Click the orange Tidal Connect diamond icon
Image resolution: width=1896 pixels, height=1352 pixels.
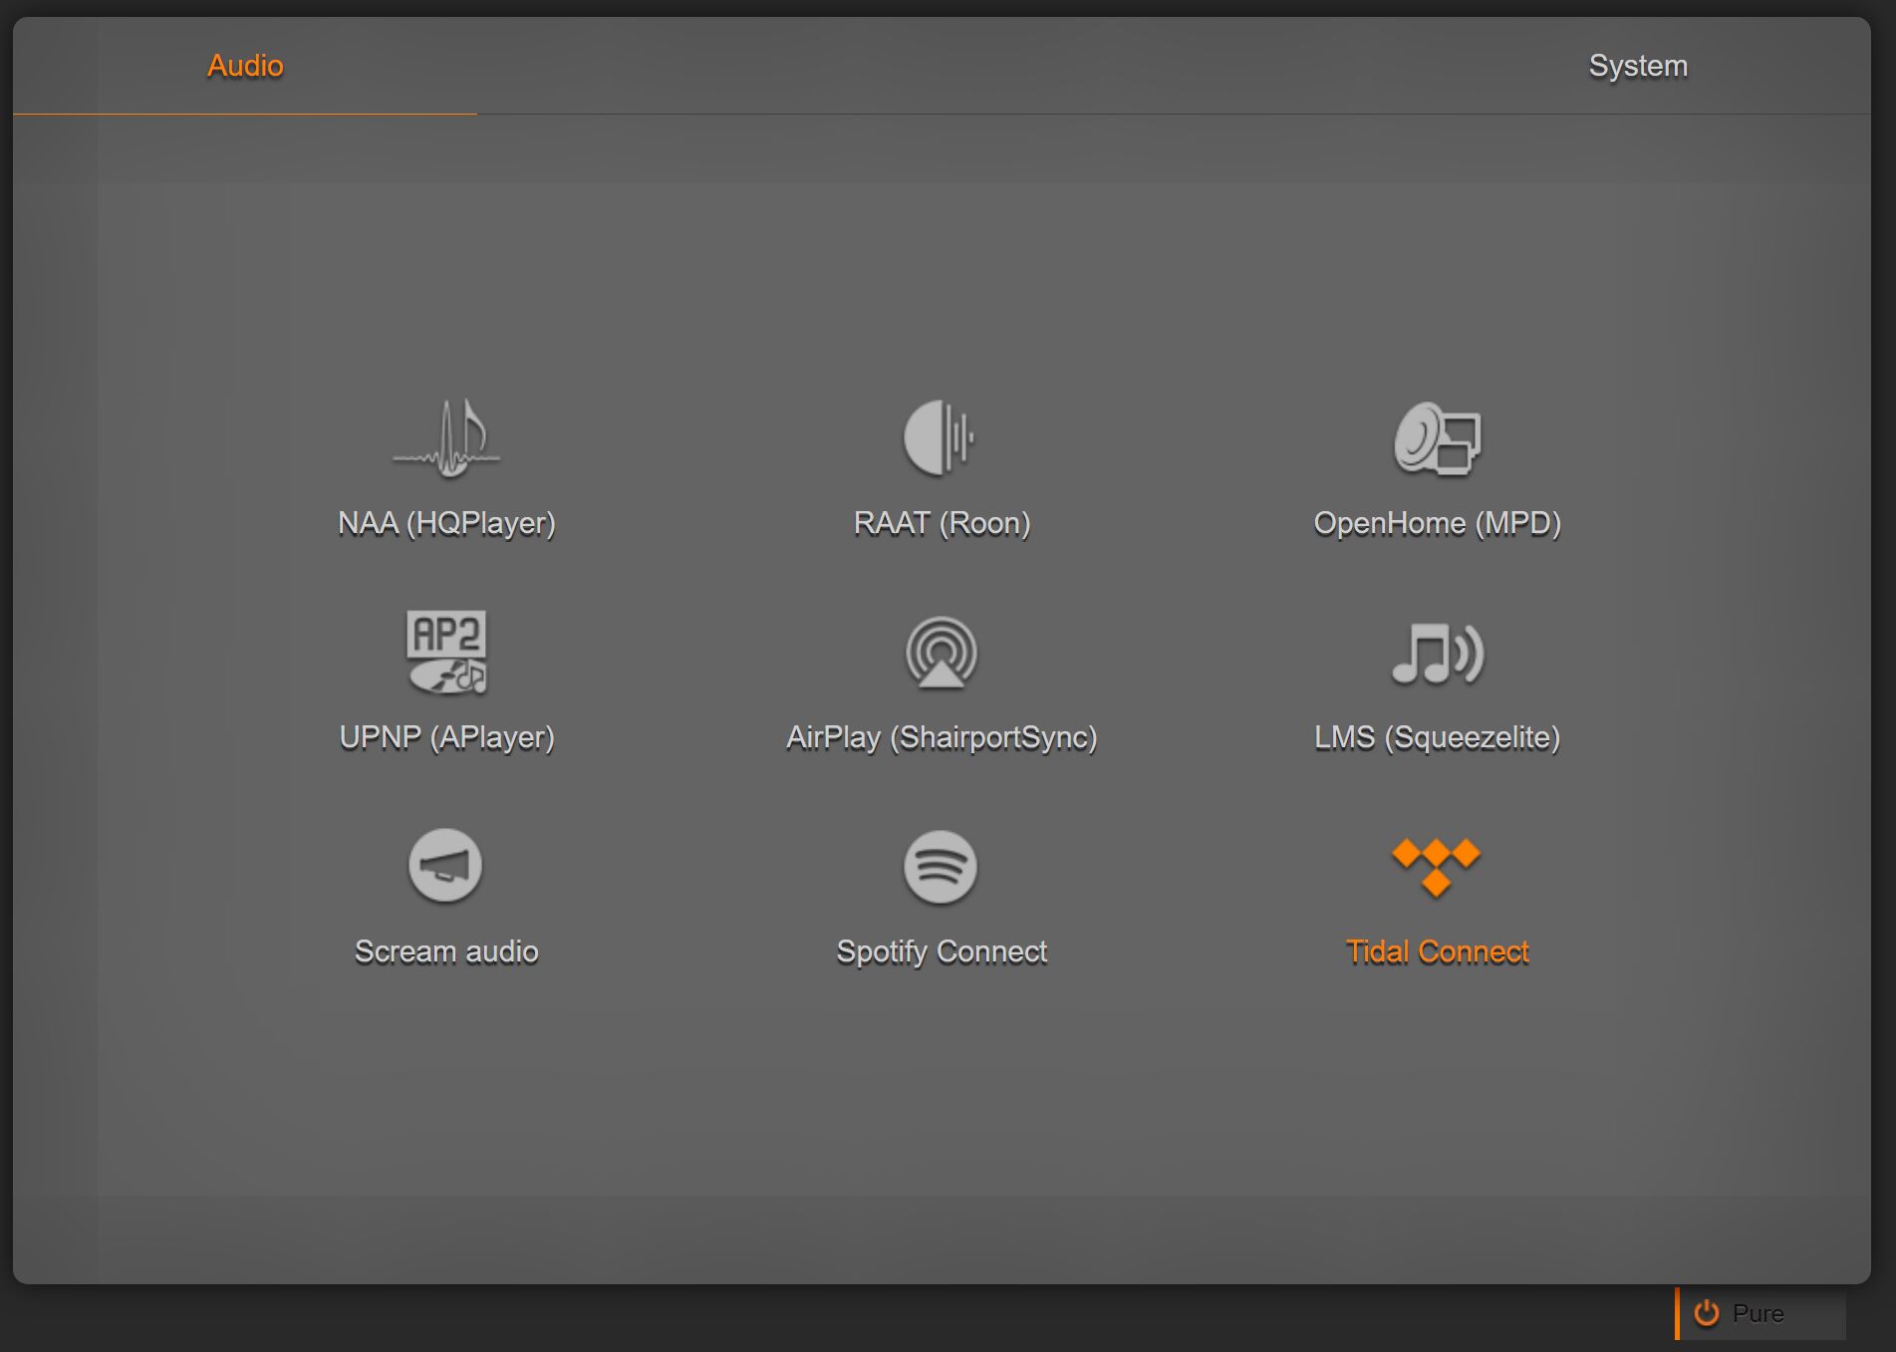[x=1436, y=867]
